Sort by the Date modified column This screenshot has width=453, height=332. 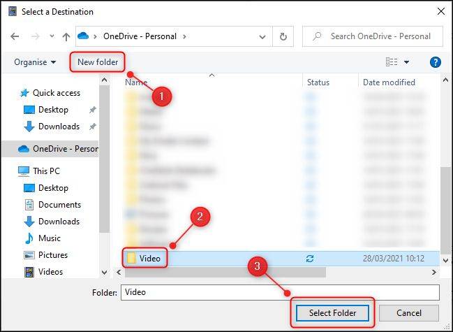coord(389,82)
